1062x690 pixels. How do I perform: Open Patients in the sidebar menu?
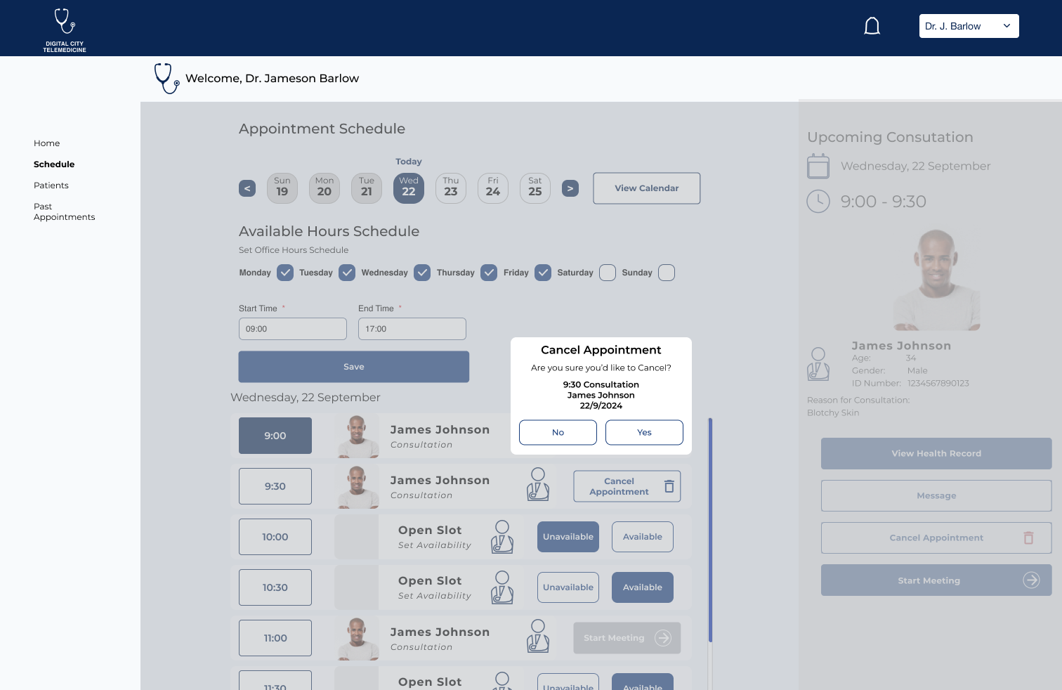[x=51, y=185]
